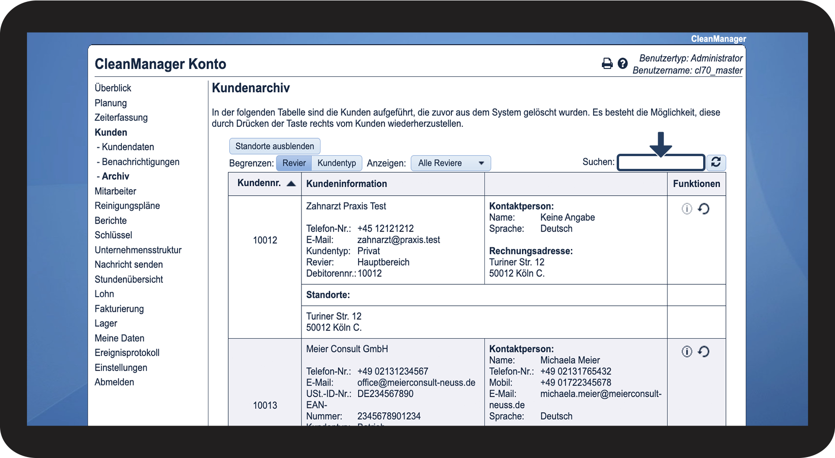Go to Benachrichtigungen submenu
This screenshot has width=835, height=458.
(140, 162)
